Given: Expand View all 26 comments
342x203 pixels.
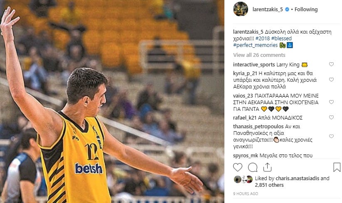Looking at the screenshot, I should click(259, 55).
